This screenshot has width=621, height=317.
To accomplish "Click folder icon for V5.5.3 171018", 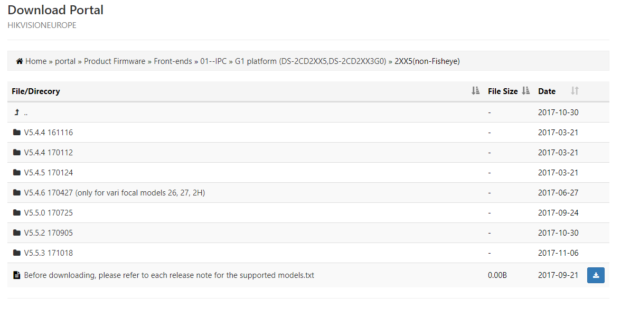I will pyautogui.click(x=17, y=253).
